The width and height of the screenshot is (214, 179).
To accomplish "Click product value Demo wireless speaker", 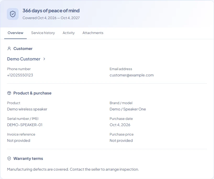I will click(x=27, y=109).
